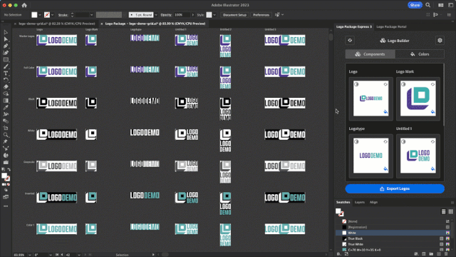Open Preferences button

pos(261,15)
